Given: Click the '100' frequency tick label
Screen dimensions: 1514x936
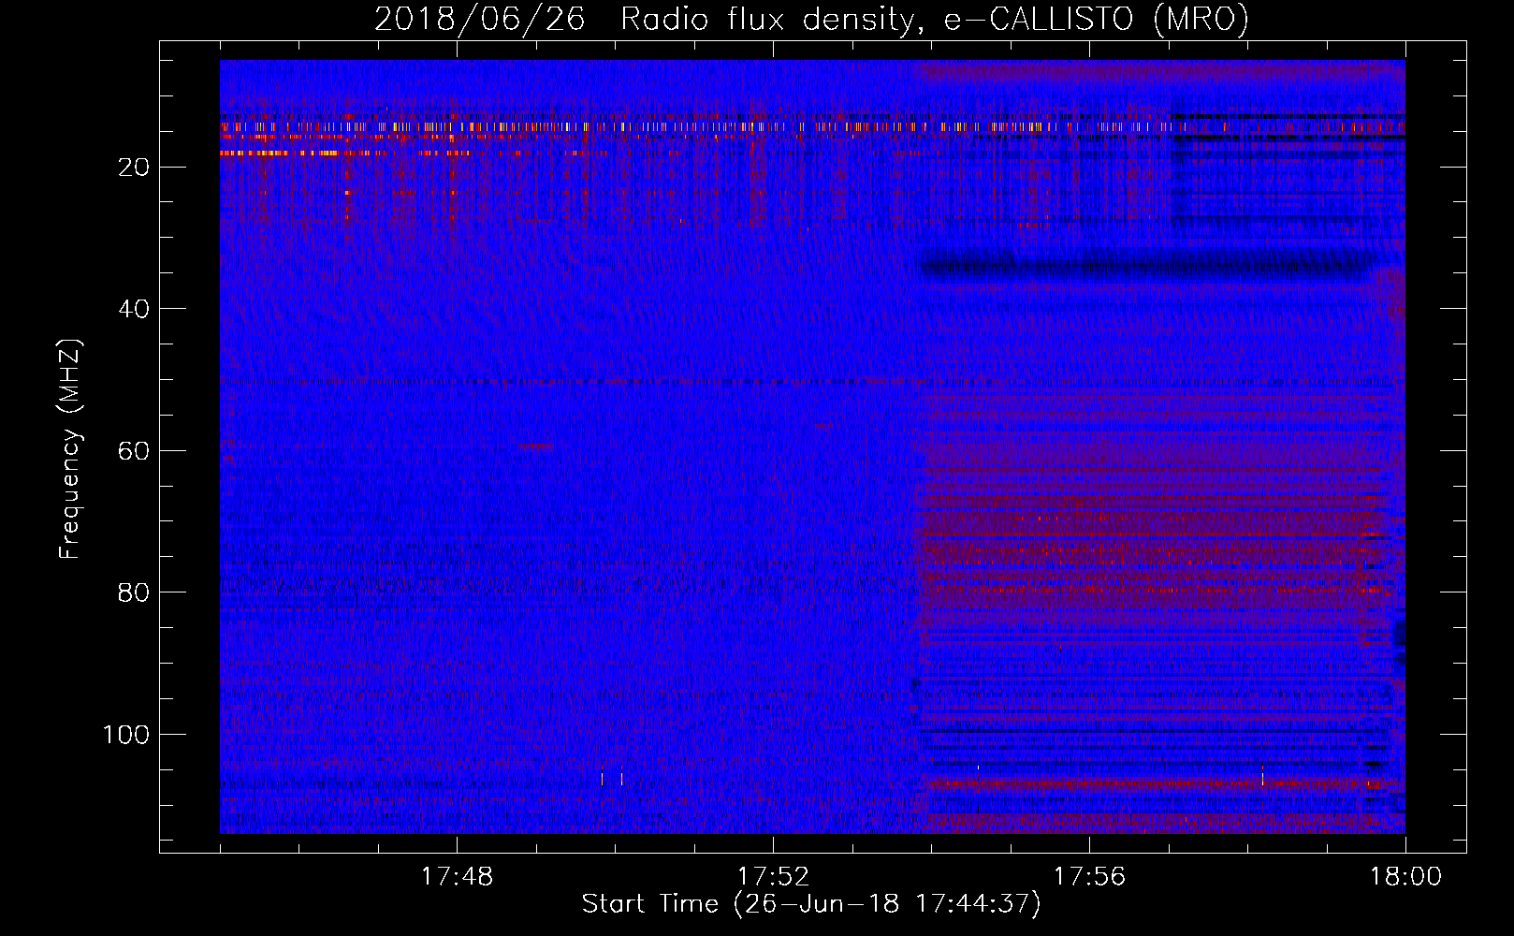Looking at the screenshot, I should click(126, 735).
